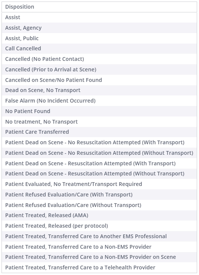This screenshot has width=199, height=275.
Task: Choose Cancelled (Prior to Arrival at Scene)
Action: pos(99,70)
